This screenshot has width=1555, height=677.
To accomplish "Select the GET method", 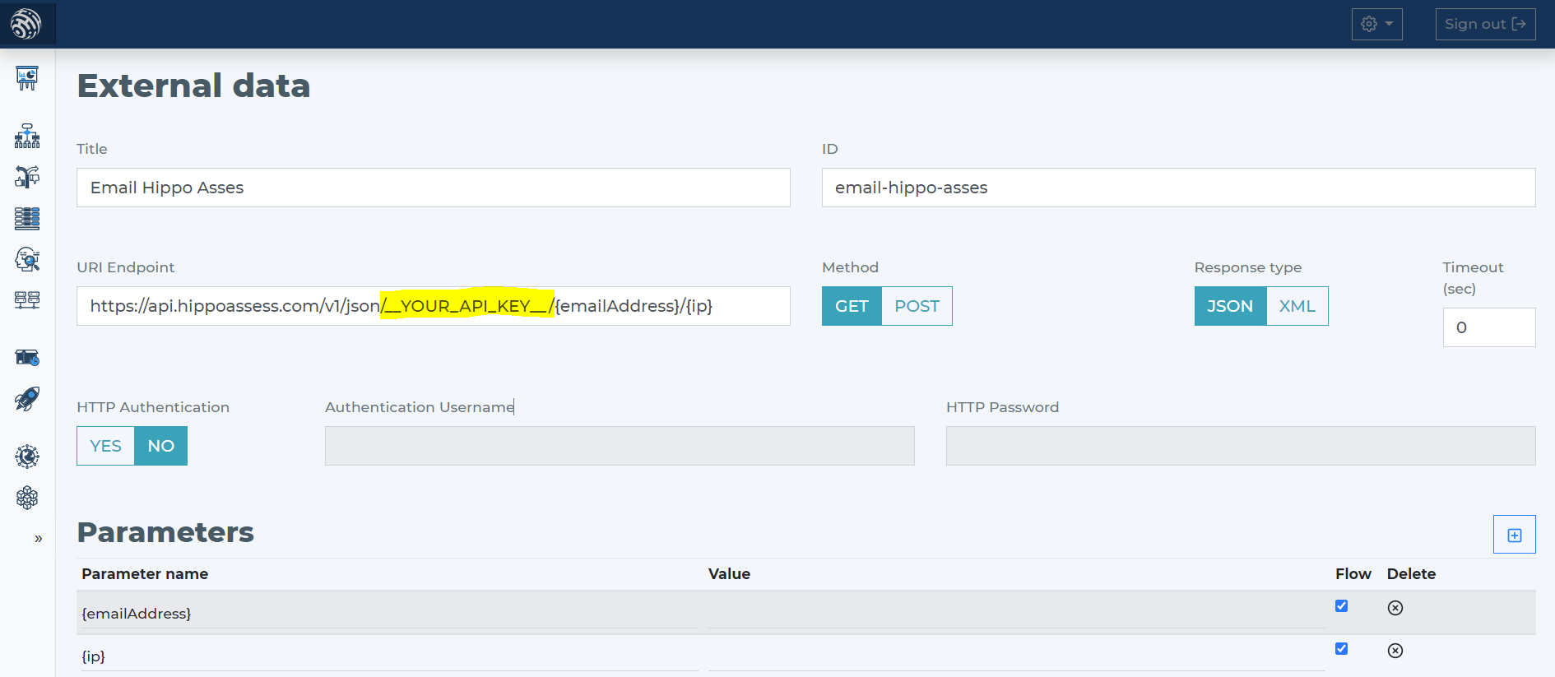I will coord(852,306).
